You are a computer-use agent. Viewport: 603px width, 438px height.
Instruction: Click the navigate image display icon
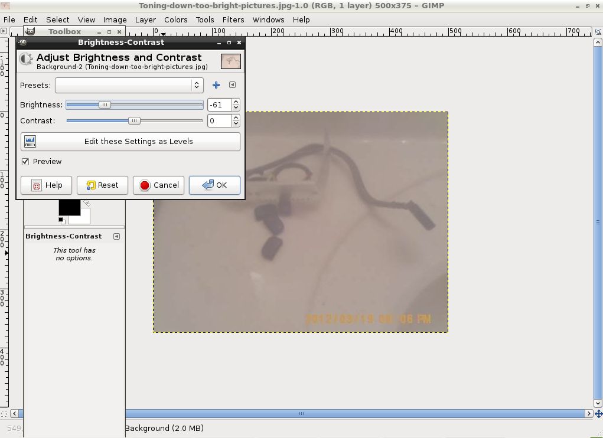[598, 414]
